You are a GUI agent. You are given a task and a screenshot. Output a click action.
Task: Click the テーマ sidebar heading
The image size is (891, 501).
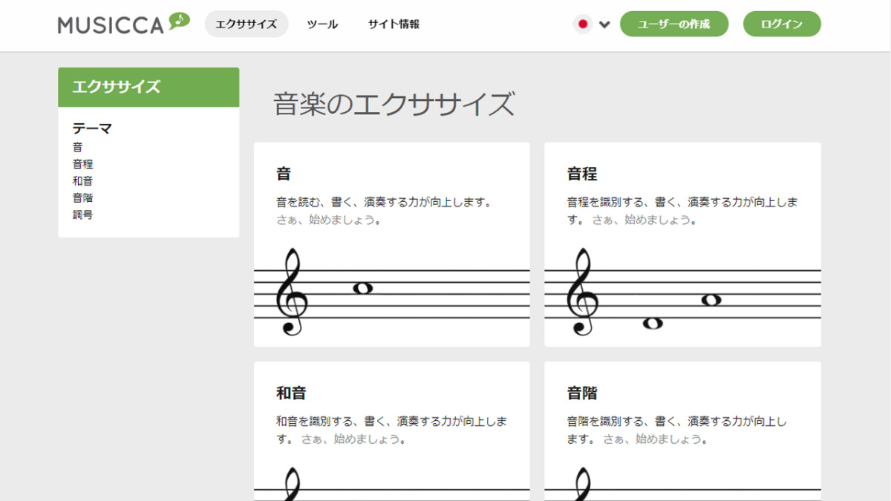92,128
